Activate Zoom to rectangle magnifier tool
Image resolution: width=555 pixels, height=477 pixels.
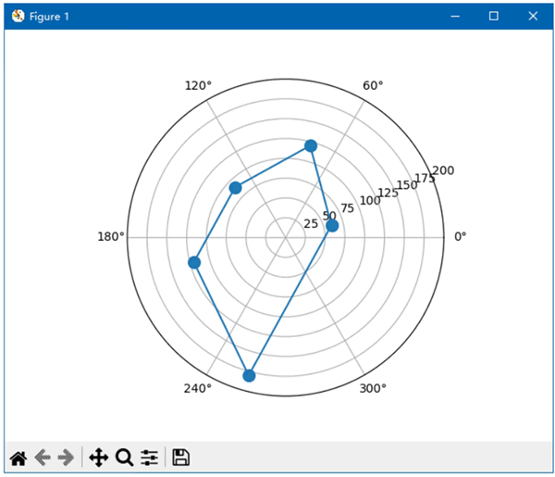(x=124, y=458)
